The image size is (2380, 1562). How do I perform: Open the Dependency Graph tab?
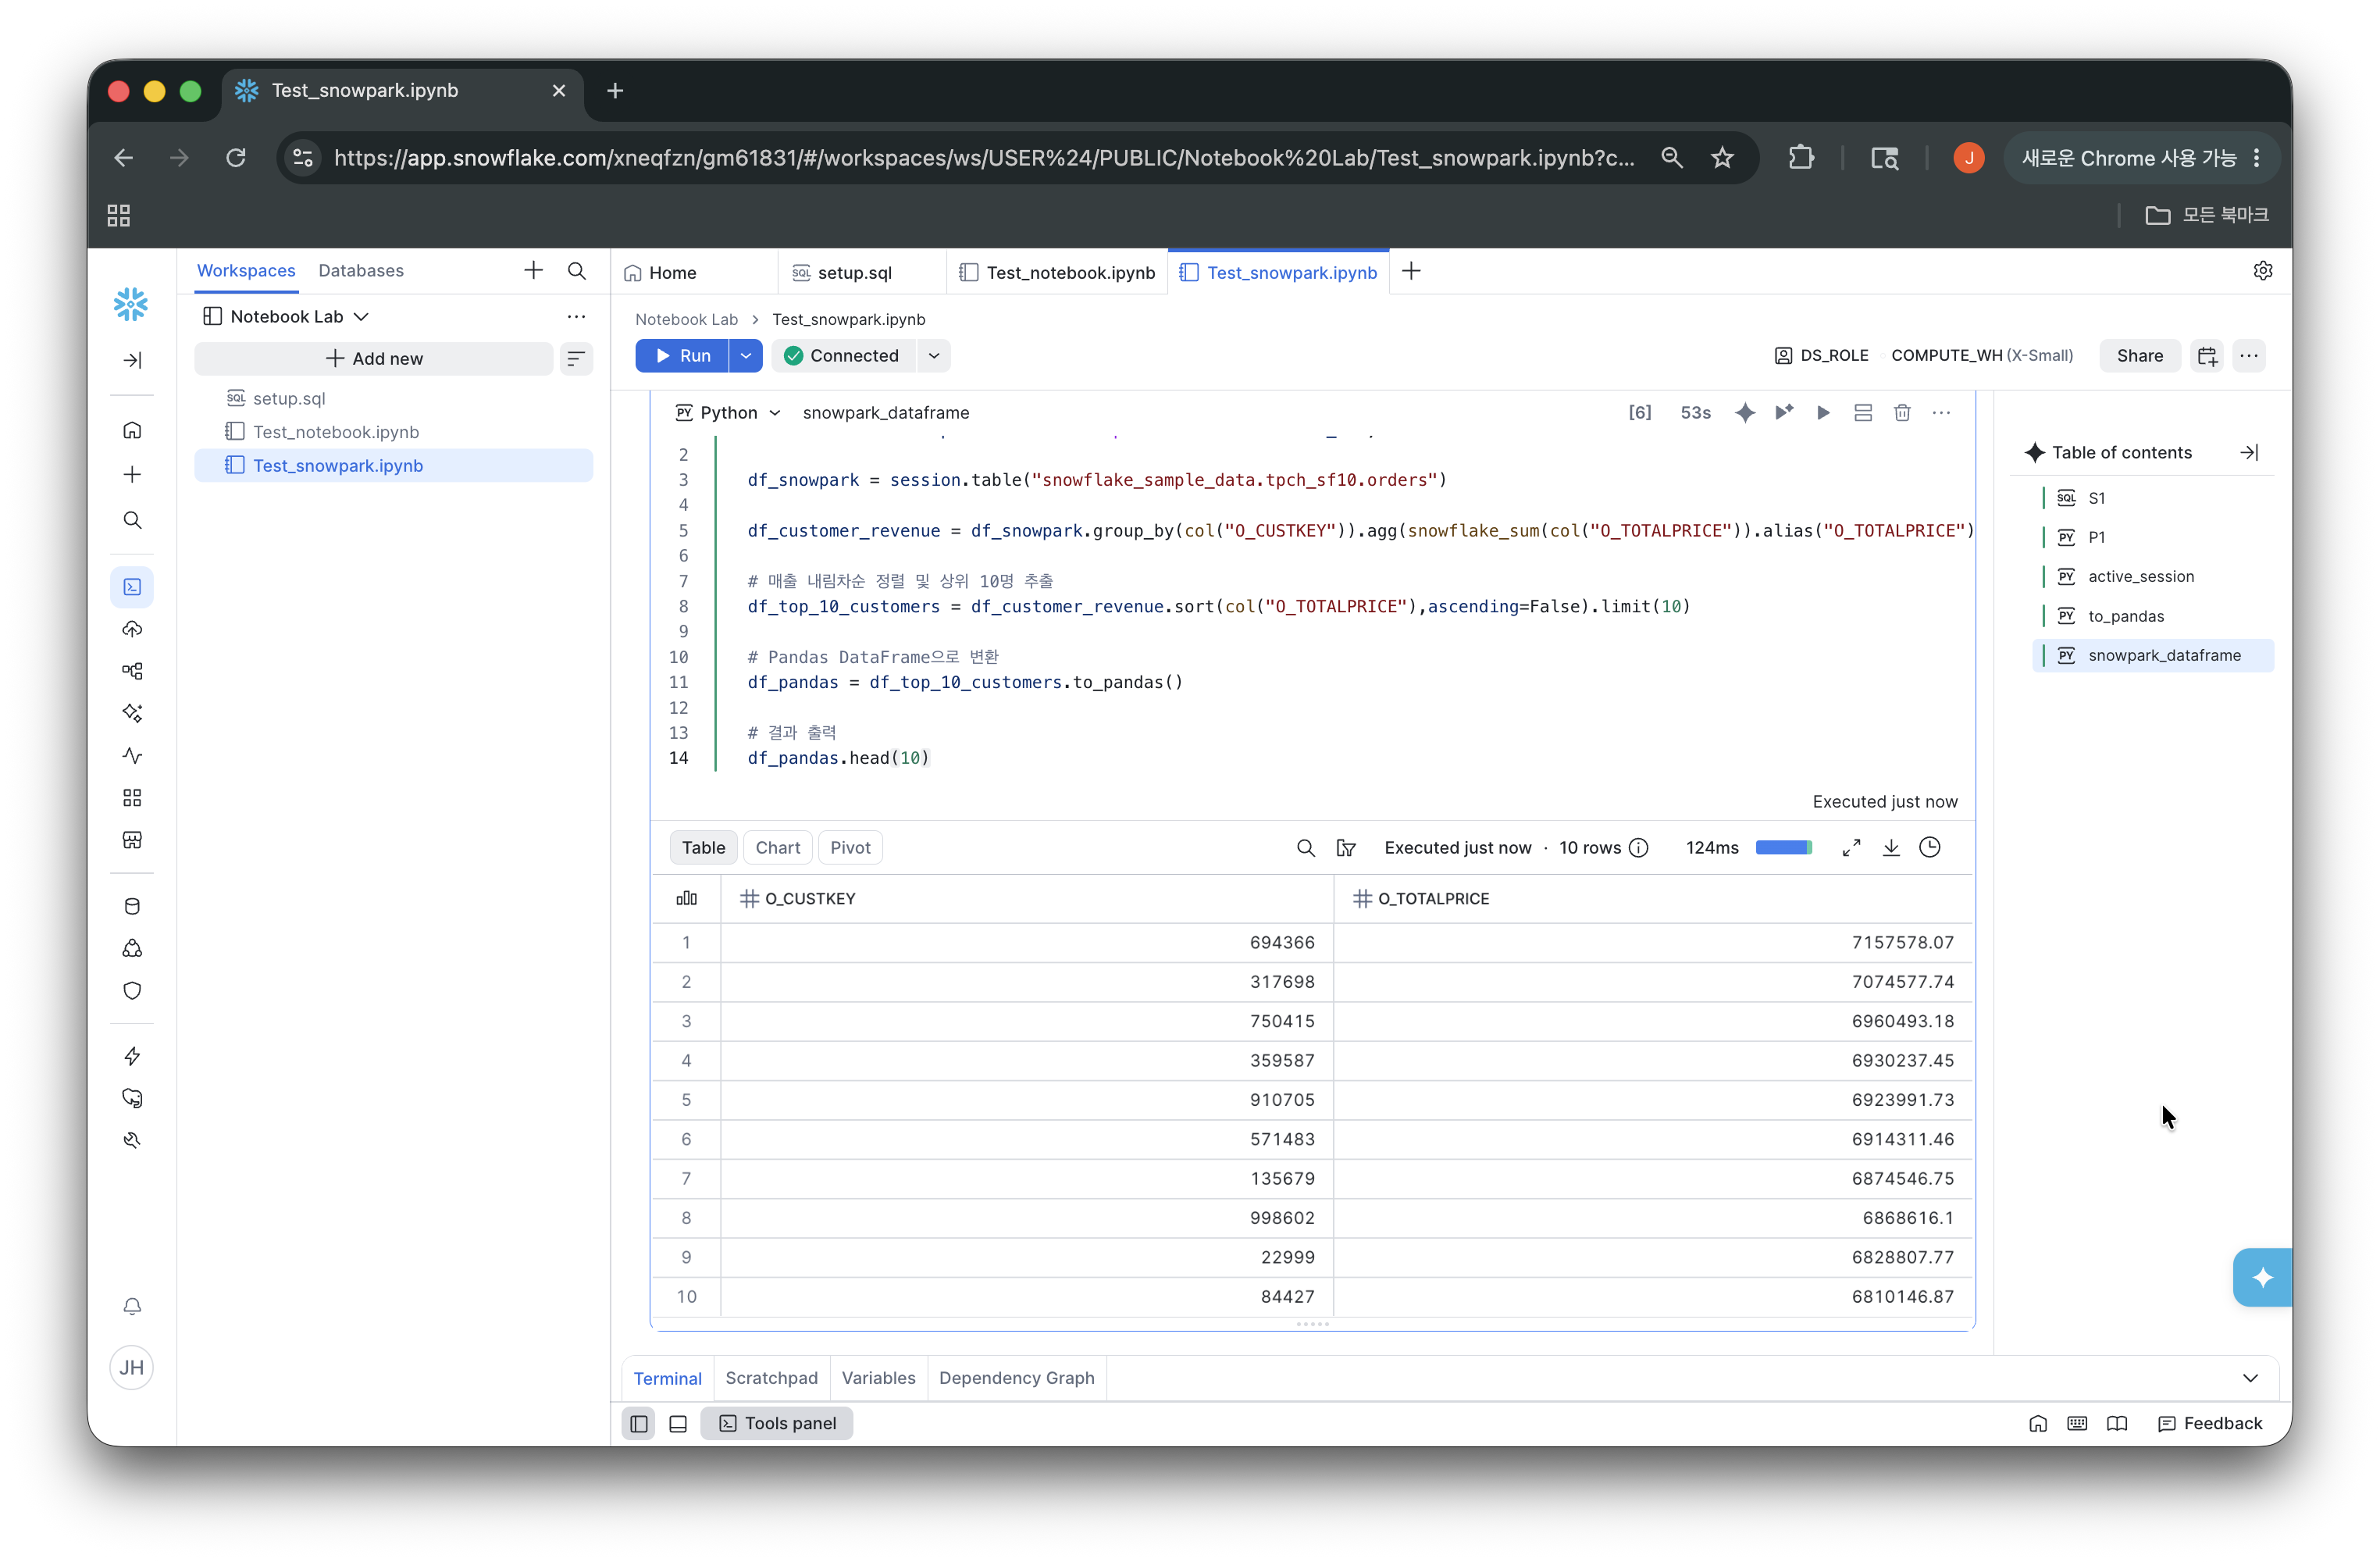[1016, 1378]
